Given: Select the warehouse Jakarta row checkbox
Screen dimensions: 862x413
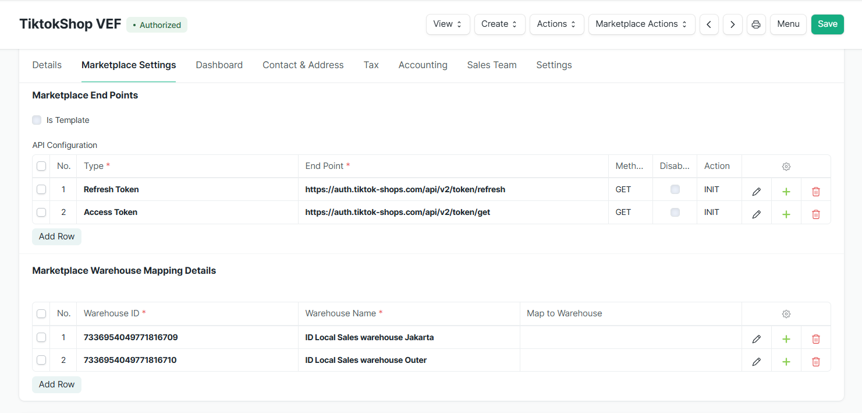Looking at the screenshot, I should (41, 337).
